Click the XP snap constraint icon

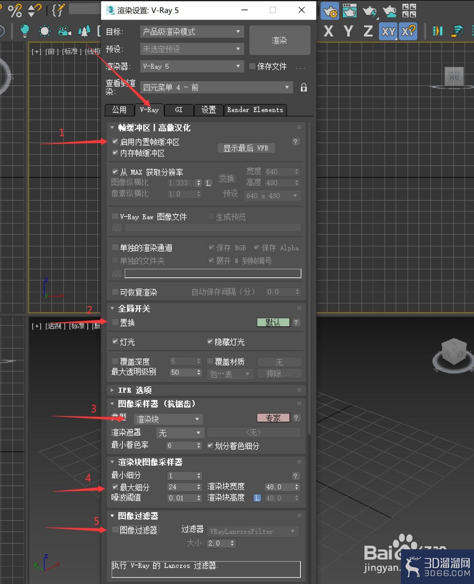coord(408,31)
